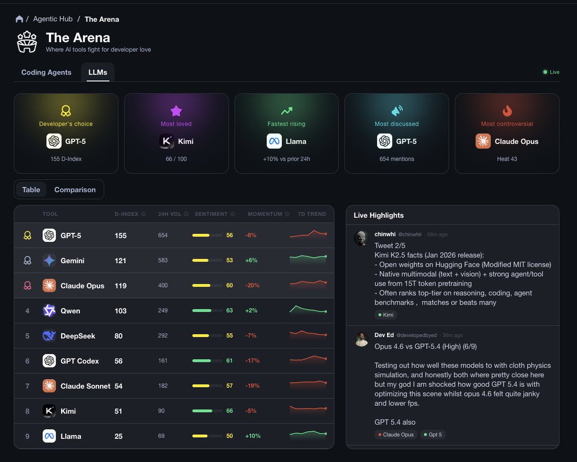Click the '654 mentions' text in Most discussed card
This screenshot has height=462, width=577.
tap(397, 159)
